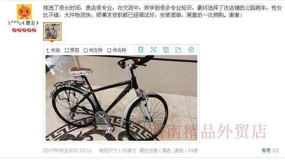Click the 速别：24速 spec text

[186, 151]
